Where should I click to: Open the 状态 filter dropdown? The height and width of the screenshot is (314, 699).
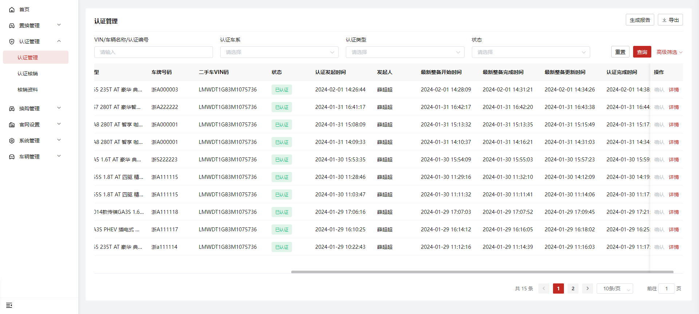coord(531,52)
